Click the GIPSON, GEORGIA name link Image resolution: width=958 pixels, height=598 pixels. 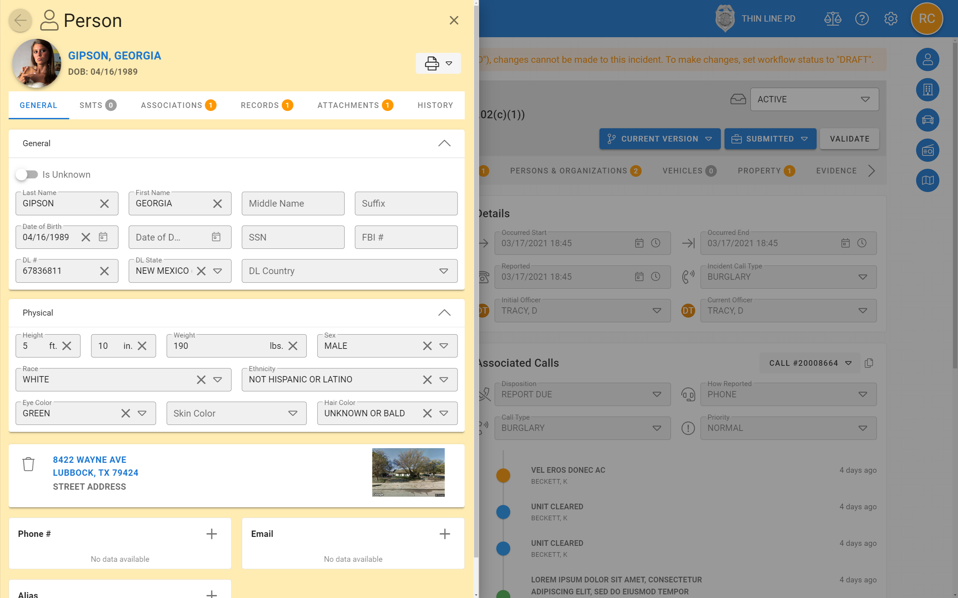[x=114, y=56]
